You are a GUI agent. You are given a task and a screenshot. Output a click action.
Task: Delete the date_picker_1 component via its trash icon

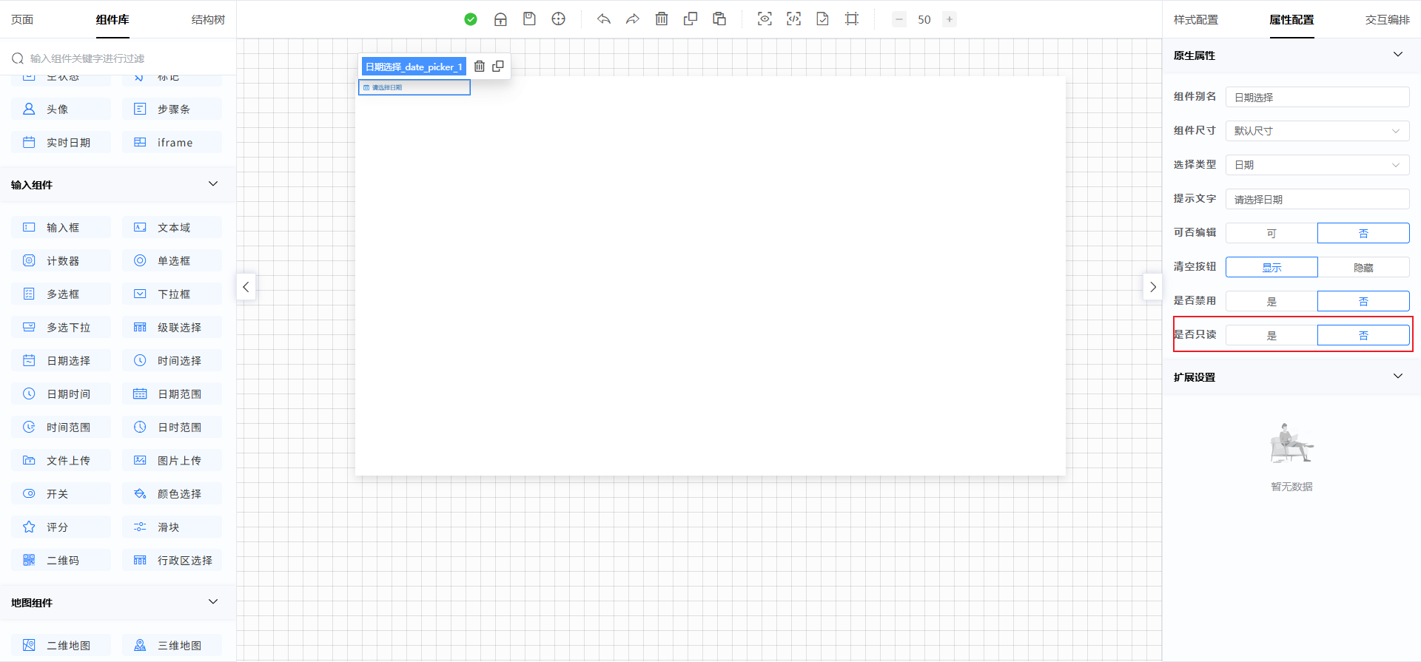[x=480, y=67]
